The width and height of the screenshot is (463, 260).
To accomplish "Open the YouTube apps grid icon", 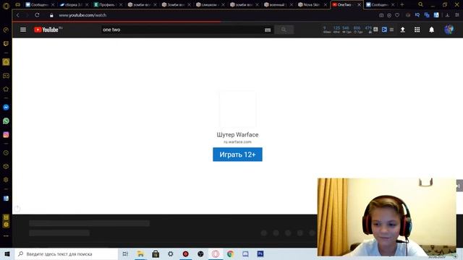I will point(417,30).
